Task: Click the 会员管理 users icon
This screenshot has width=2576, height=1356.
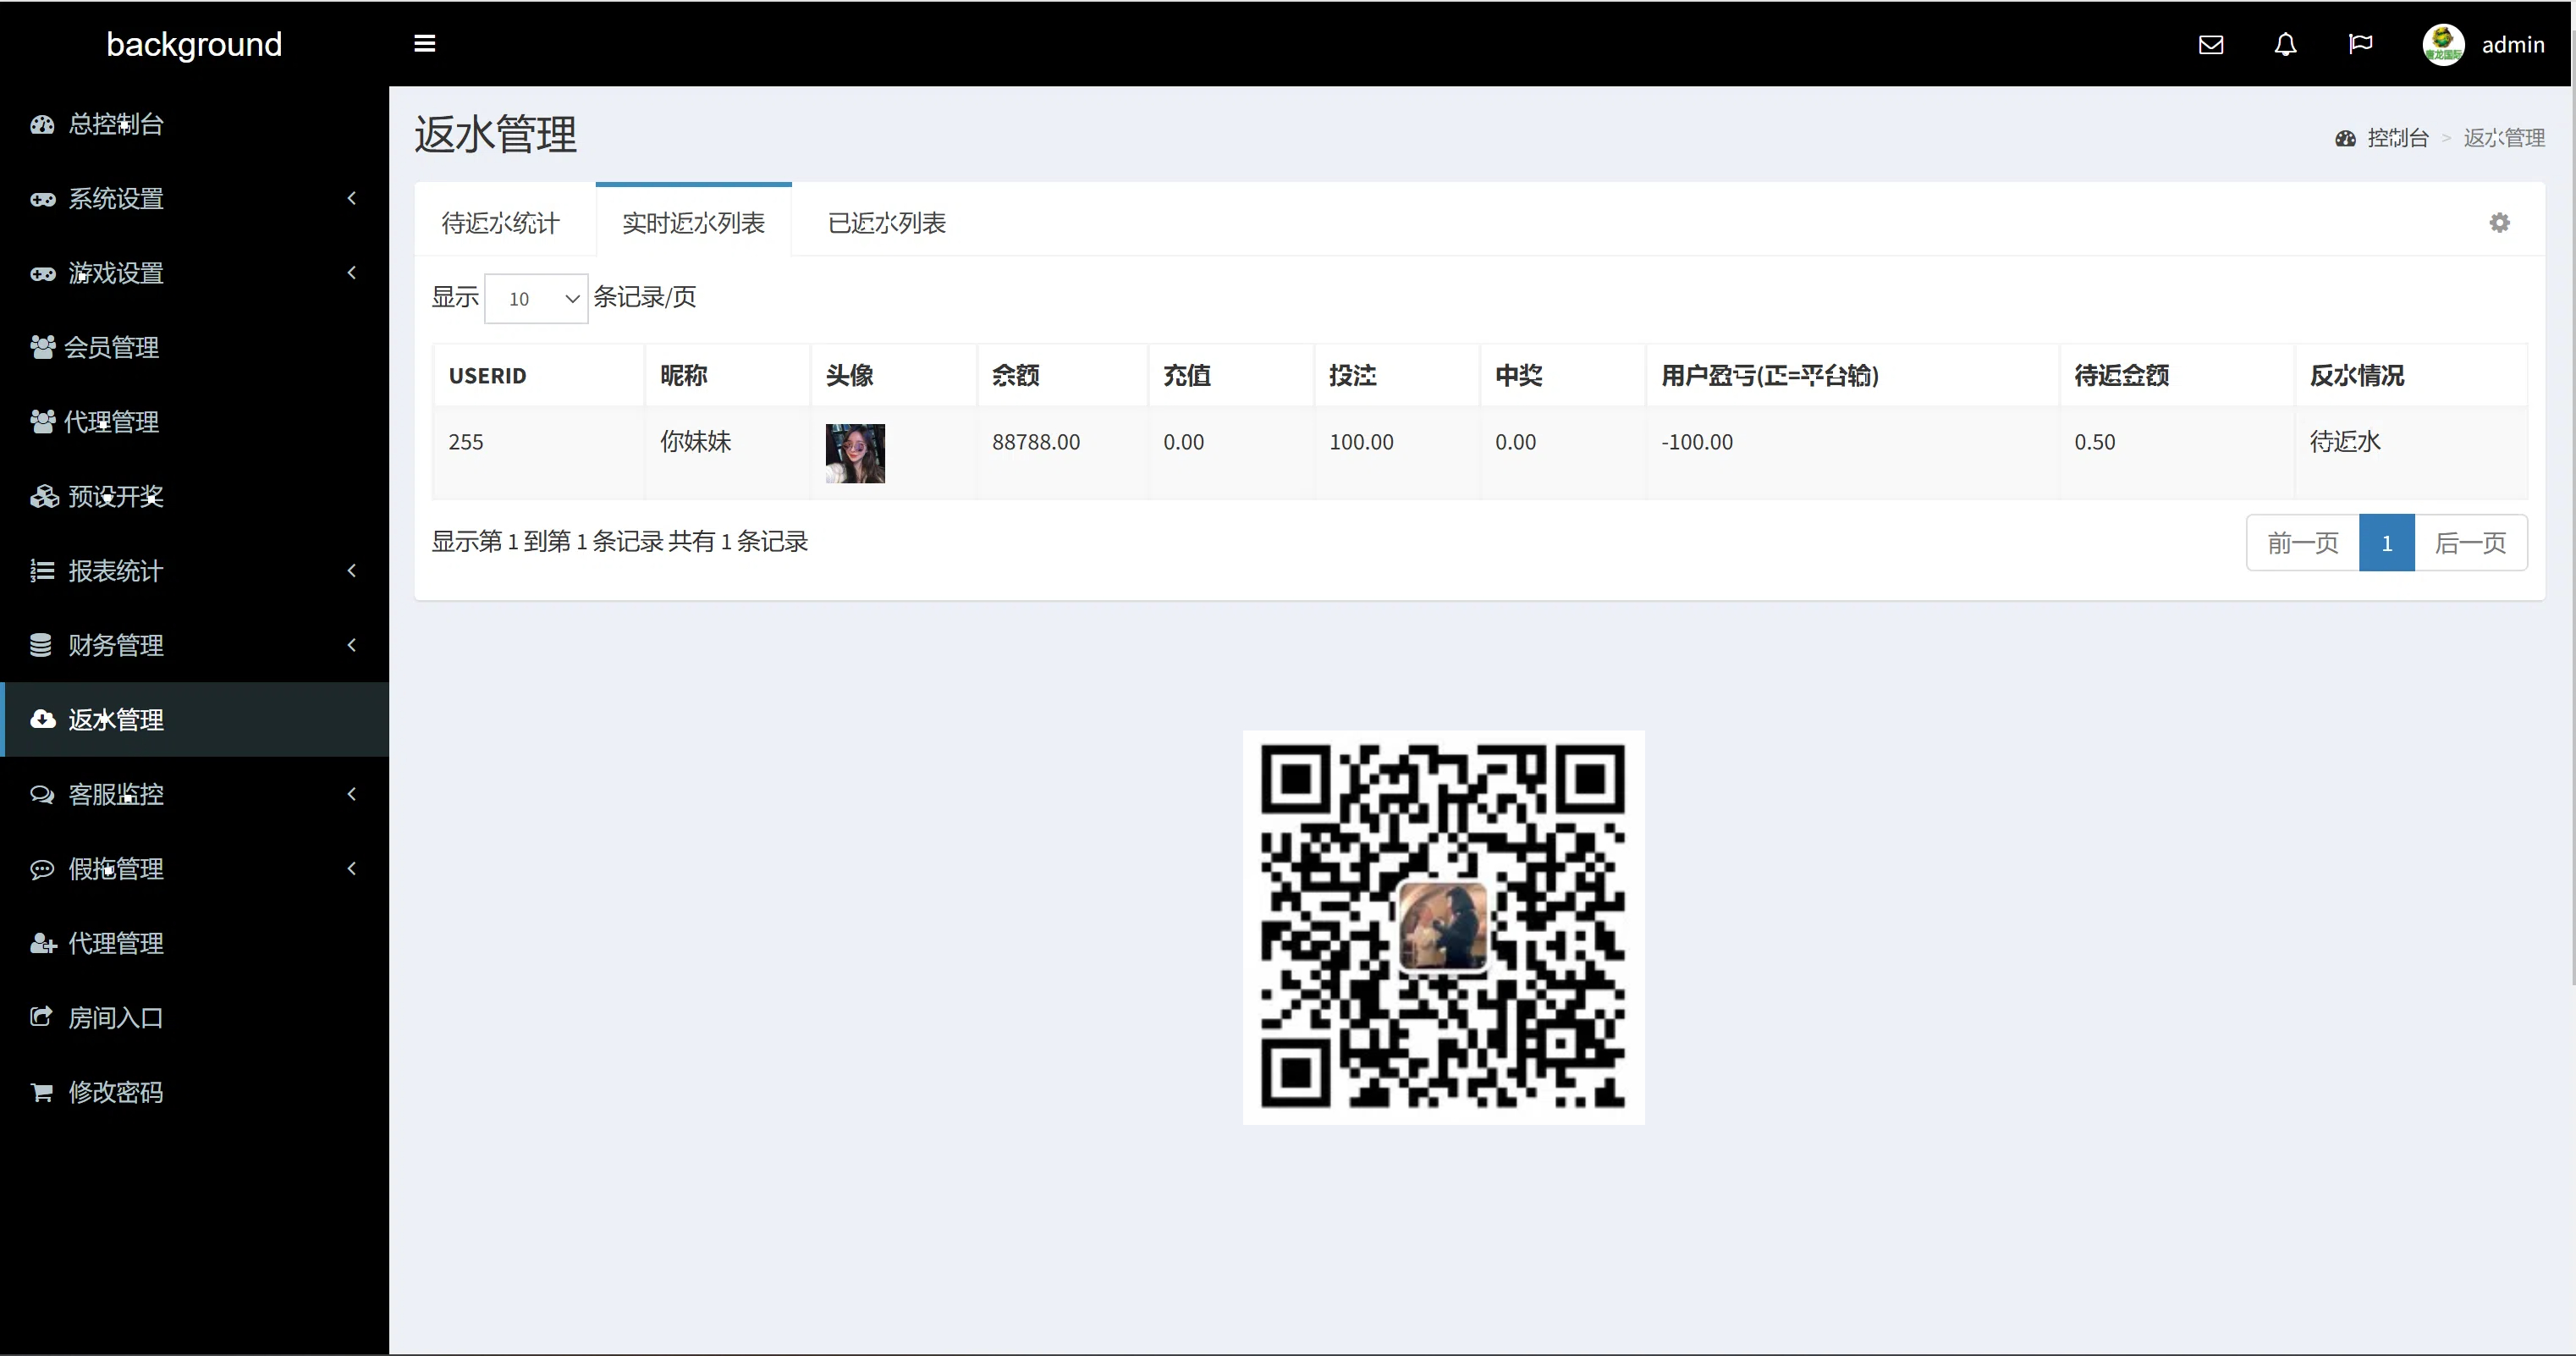Action: point(42,347)
